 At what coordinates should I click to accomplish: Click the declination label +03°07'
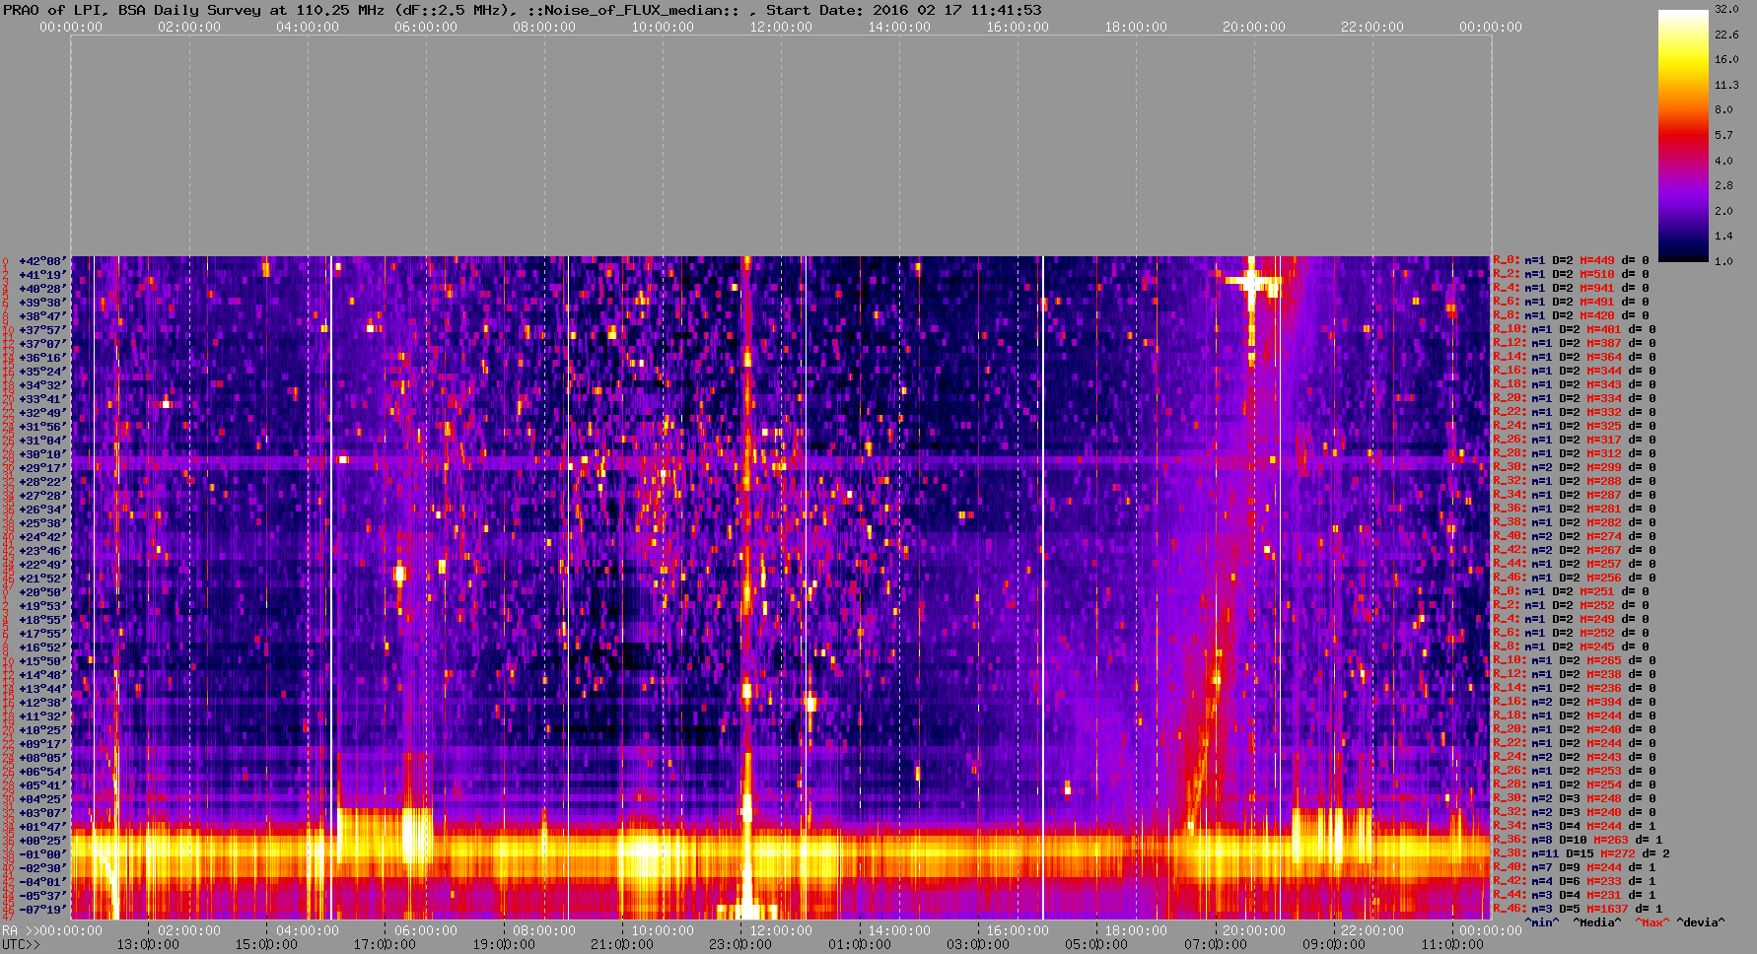(x=42, y=813)
